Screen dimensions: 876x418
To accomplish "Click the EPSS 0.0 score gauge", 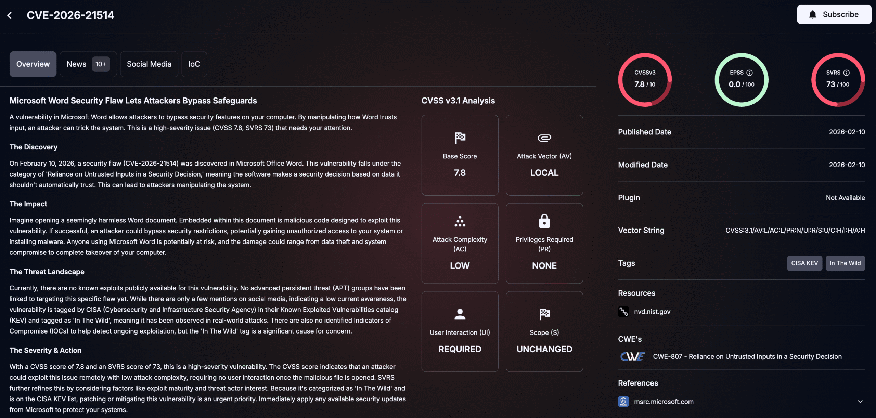I will (741, 80).
